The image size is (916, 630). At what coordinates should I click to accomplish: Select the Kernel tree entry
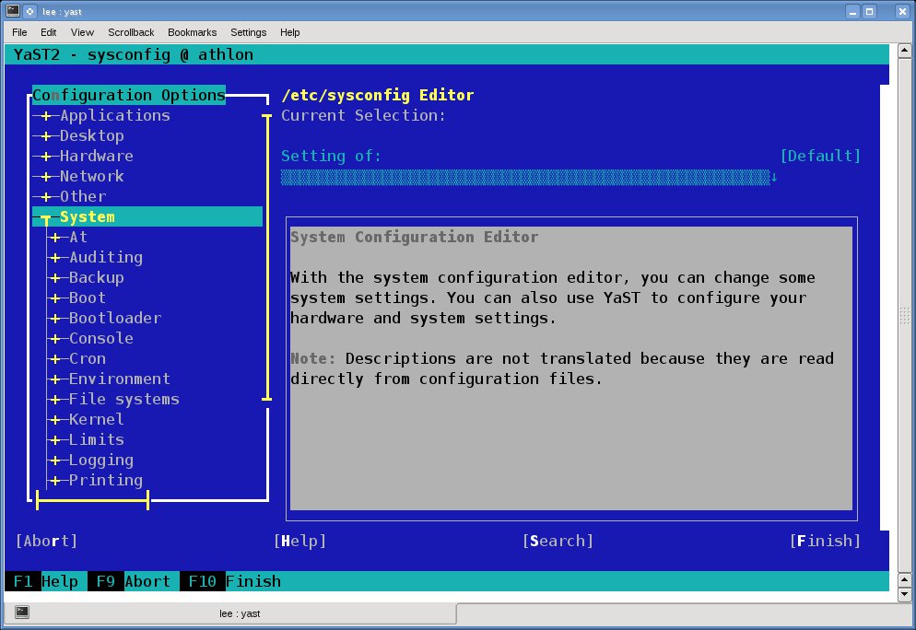tap(96, 420)
